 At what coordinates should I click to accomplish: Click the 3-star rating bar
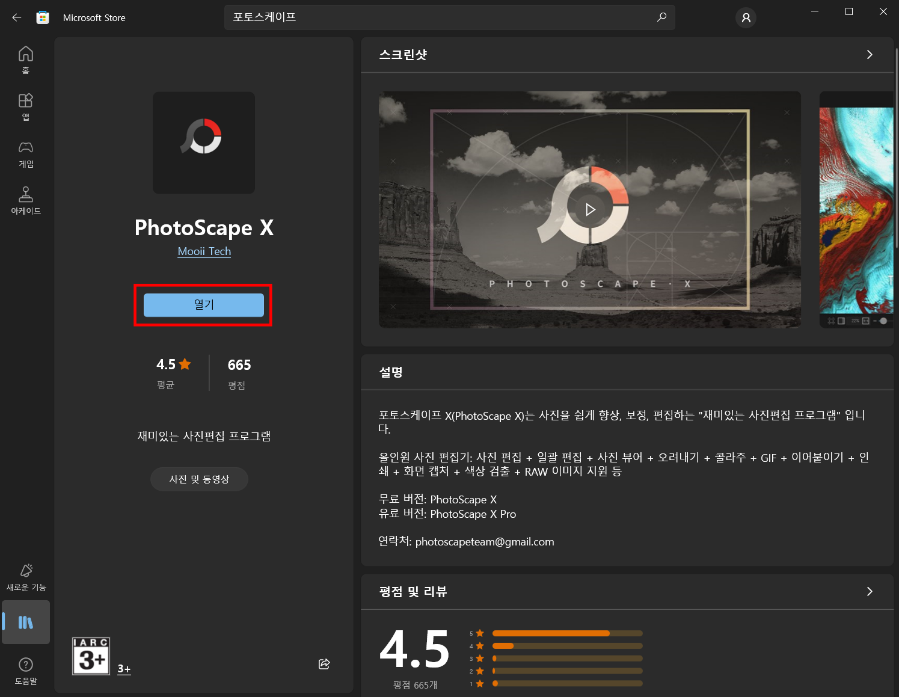click(567, 659)
